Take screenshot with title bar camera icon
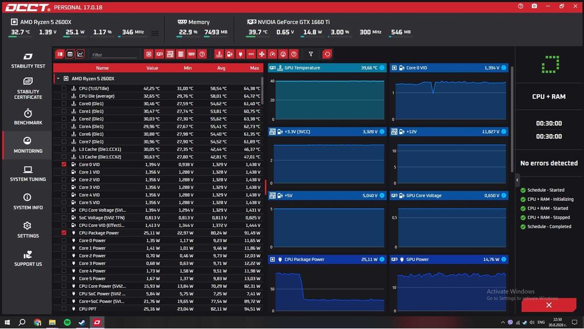 tap(534, 6)
